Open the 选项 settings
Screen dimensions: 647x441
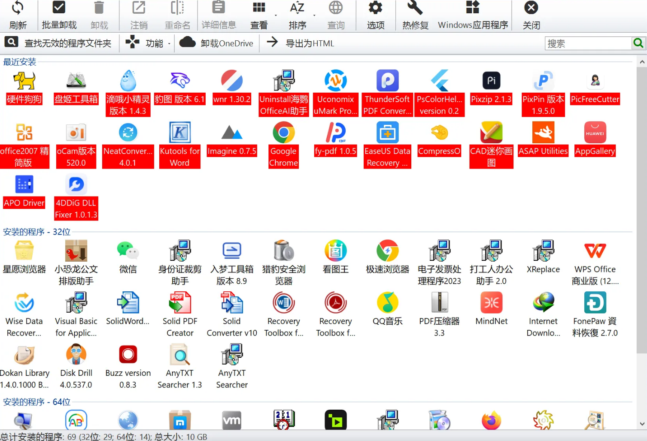tap(375, 14)
